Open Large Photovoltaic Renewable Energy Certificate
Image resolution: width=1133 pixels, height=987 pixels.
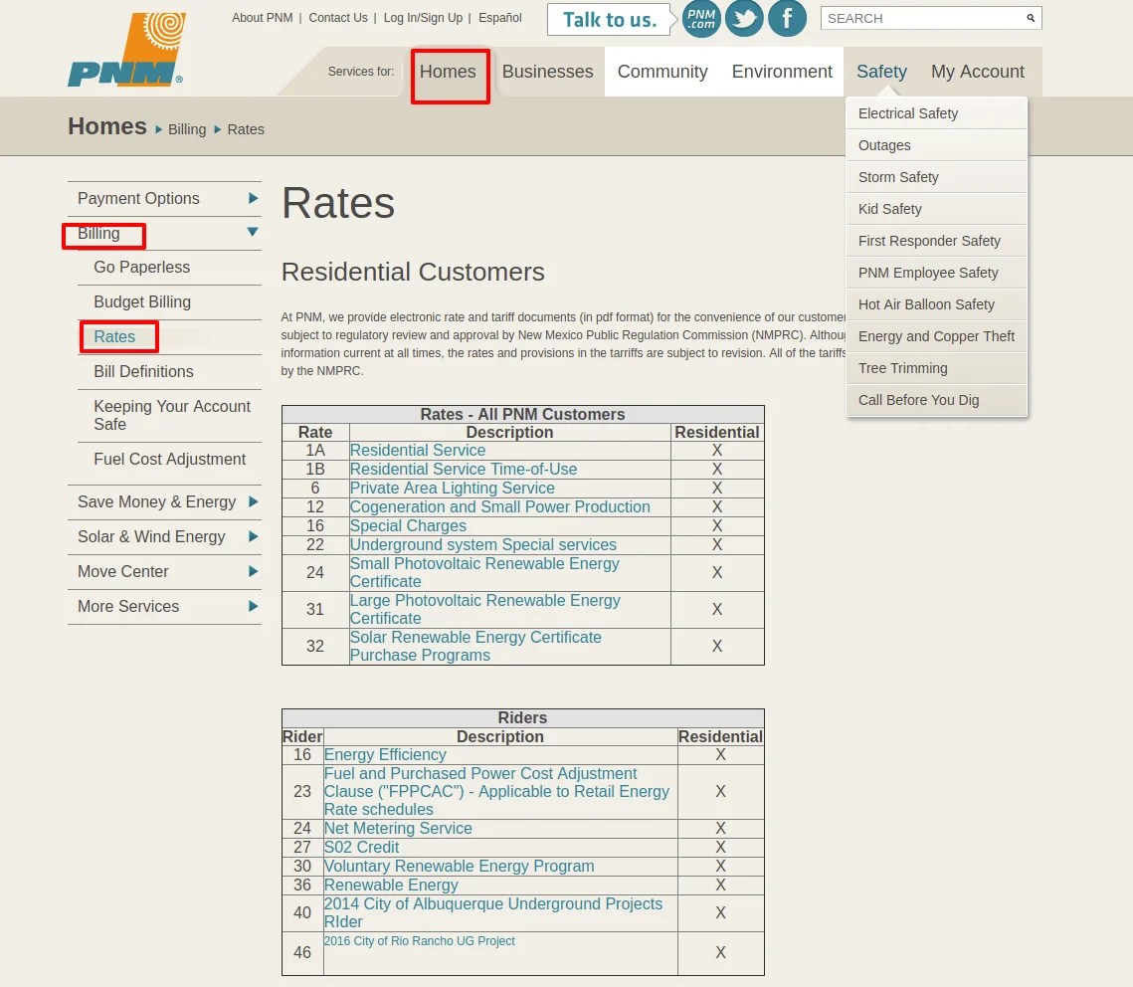point(484,609)
